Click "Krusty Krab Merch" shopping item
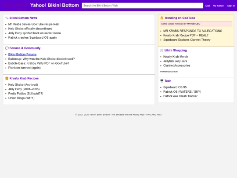This screenshot has height=178, width=237. tap(176, 57)
